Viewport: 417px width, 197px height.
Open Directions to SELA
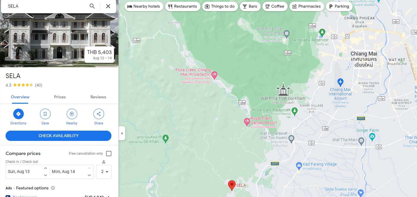18,114
